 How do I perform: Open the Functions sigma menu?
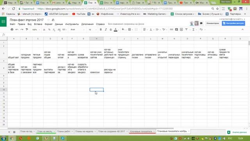[x=193, y=30]
